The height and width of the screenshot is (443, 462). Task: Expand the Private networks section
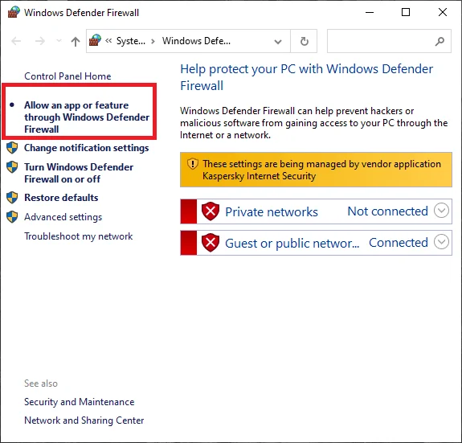coord(441,211)
